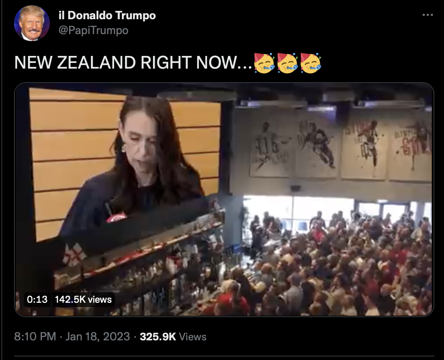Click the NEW ZEALAND RIGHT NOW tweet text

[133, 62]
